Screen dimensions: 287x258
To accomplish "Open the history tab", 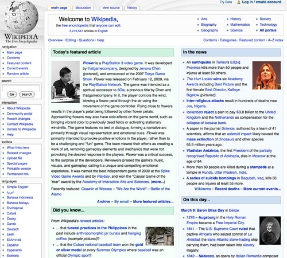I will click(132, 8).
